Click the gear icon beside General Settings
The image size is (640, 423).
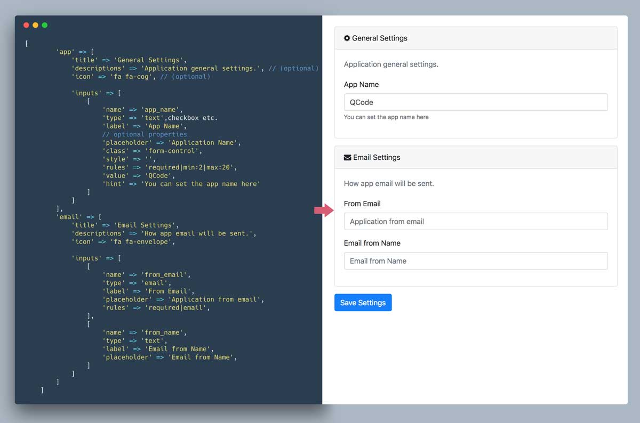click(x=347, y=38)
